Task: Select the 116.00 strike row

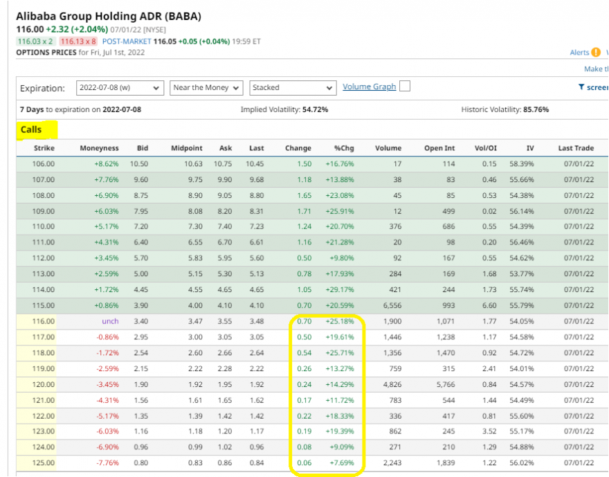Action: 44,321
